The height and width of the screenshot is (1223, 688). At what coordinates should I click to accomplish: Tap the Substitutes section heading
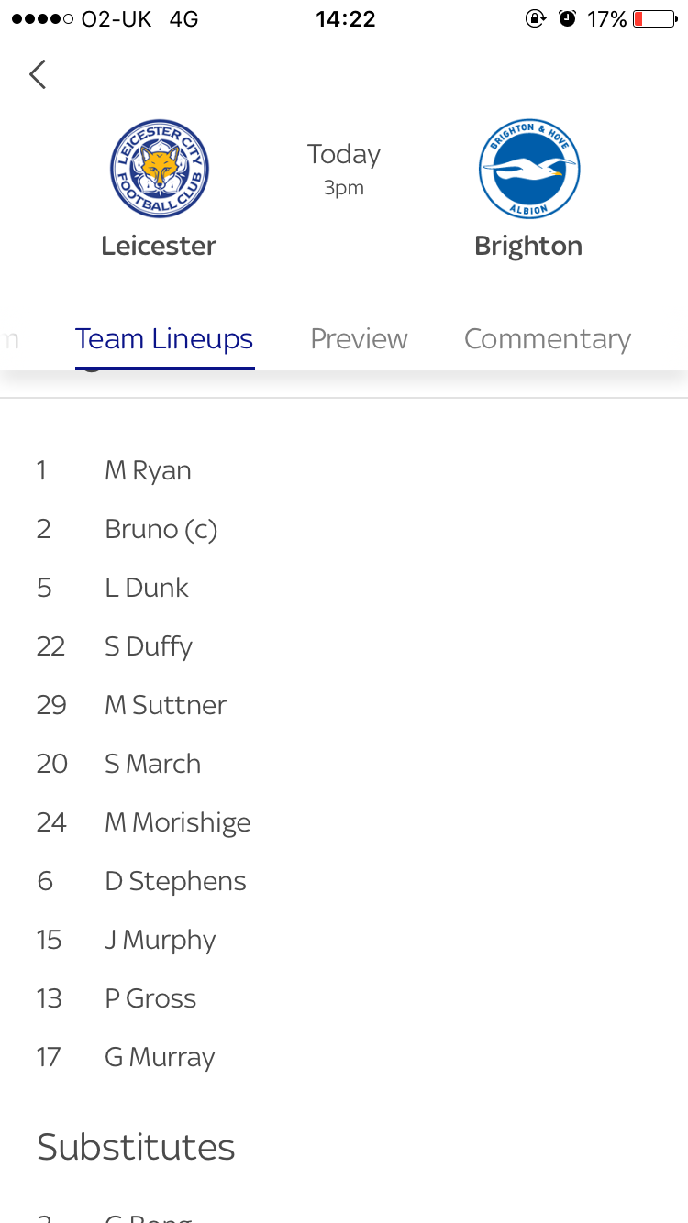tap(136, 1147)
